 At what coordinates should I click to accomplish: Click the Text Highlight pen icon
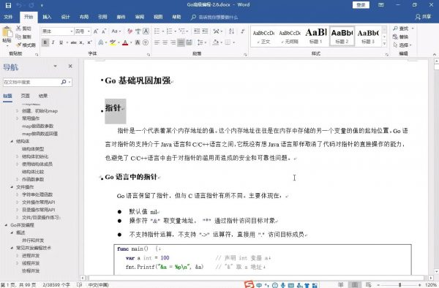[x=113, y=42]
